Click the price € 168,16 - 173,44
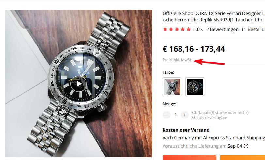The height and width of the screenshot is (160, 265). click(x=194, y=49)
